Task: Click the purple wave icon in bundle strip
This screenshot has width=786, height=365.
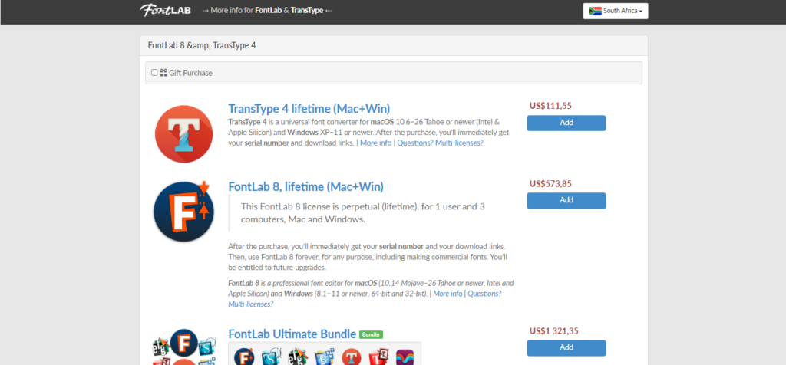Action: click(405, 357)
